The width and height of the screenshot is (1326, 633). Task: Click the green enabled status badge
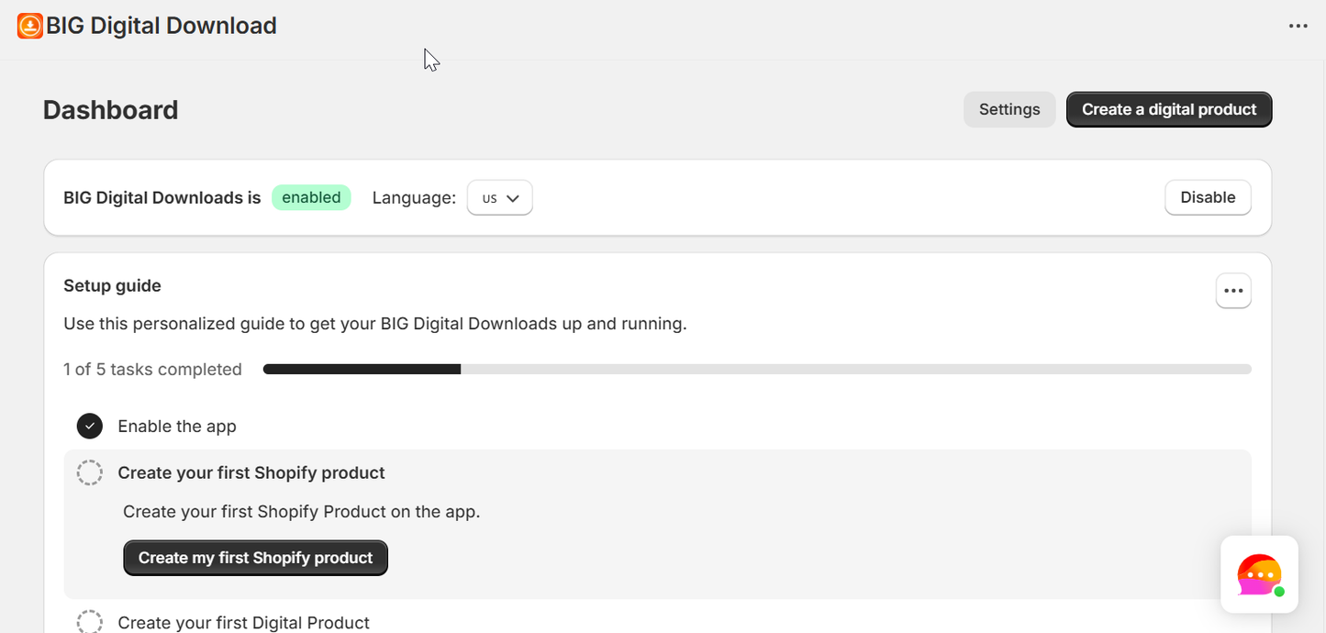(x=311, y=197)
